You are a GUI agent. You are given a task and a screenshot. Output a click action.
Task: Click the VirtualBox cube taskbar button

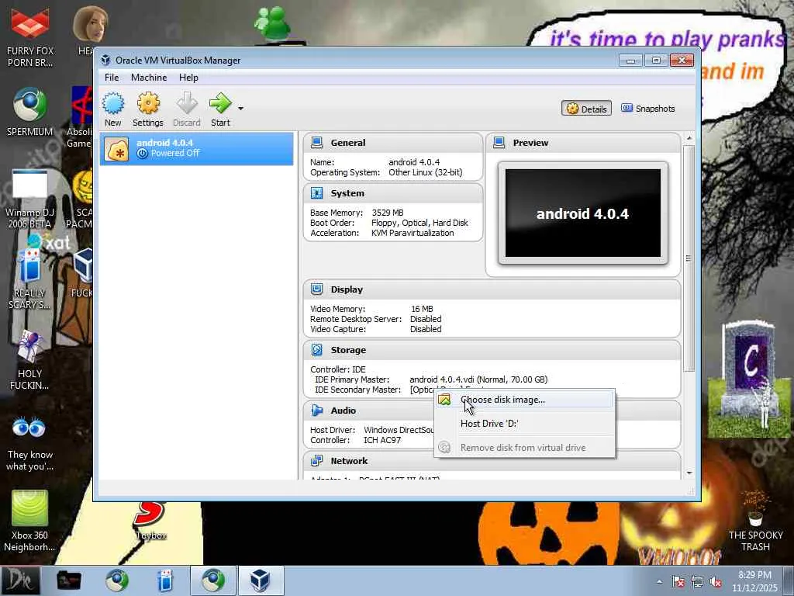pyautogui.click(x=261, y=580)
